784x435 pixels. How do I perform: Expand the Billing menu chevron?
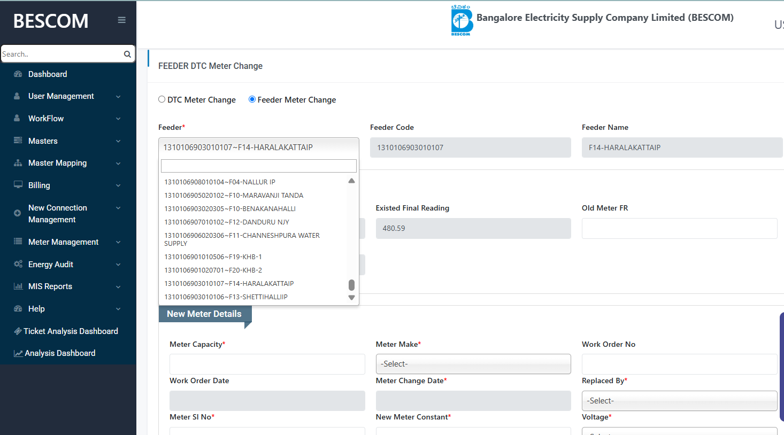[x=118, y=185]
